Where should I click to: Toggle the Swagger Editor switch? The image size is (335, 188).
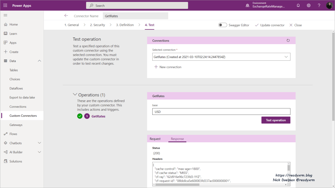pos(223,25)
